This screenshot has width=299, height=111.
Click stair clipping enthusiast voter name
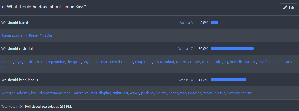pos(109,93)
